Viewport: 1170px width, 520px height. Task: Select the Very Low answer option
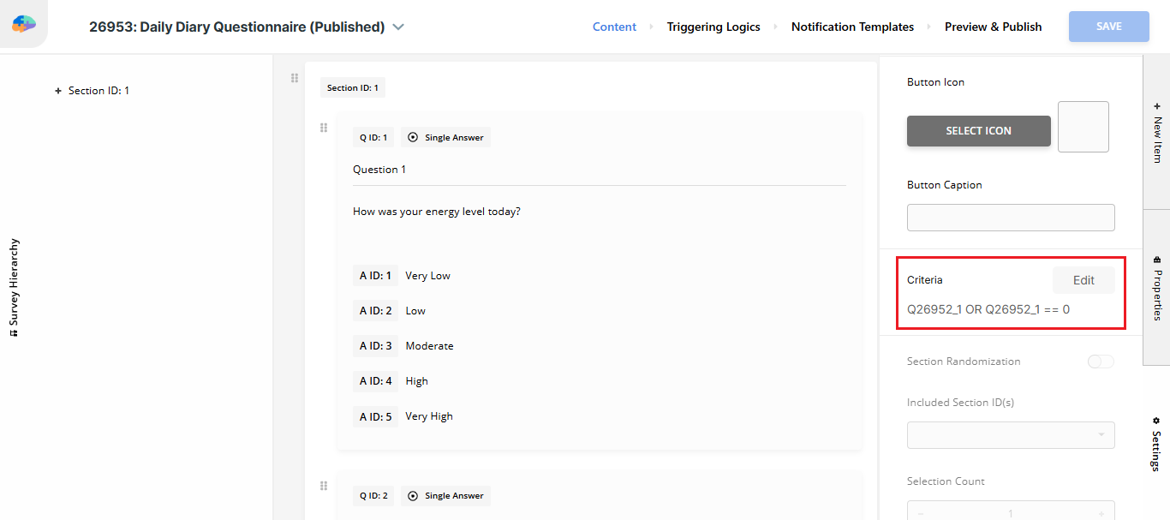click(427, 276)
